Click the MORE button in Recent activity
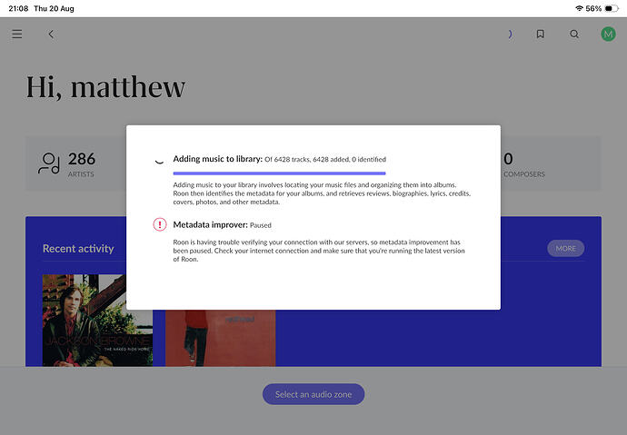 pyautogui.click(x=565, y=249)
